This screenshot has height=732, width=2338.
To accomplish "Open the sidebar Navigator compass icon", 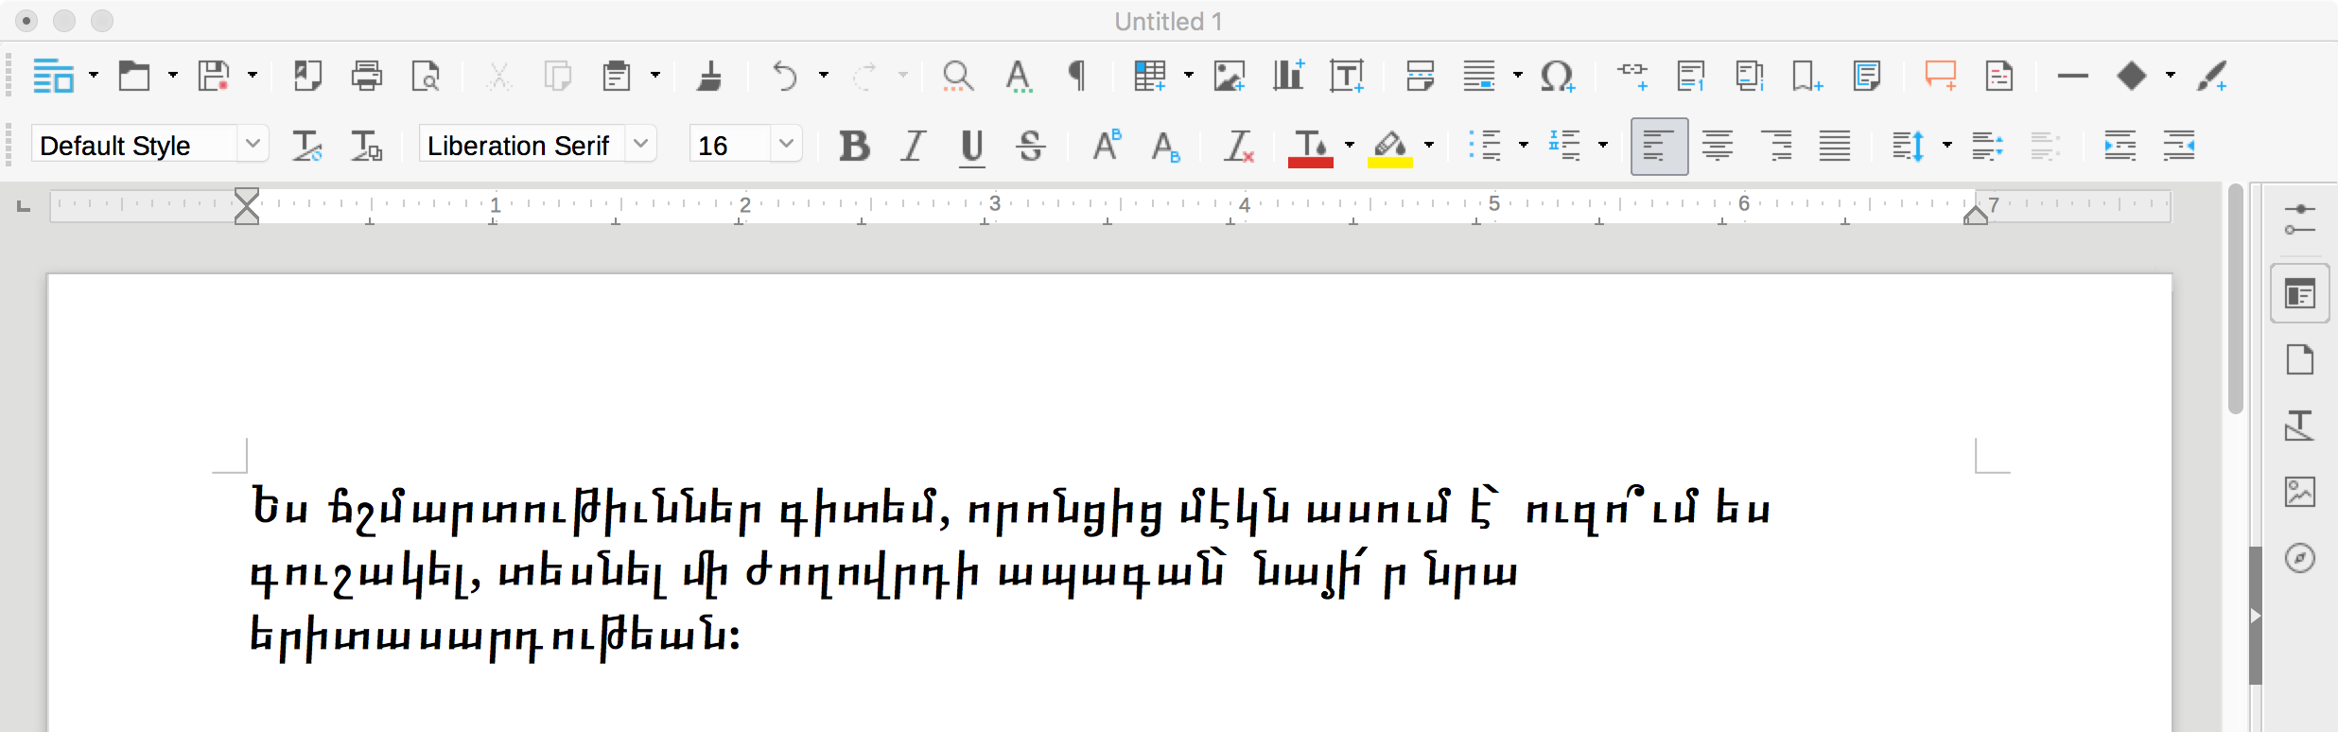I will click(2299, 558).
